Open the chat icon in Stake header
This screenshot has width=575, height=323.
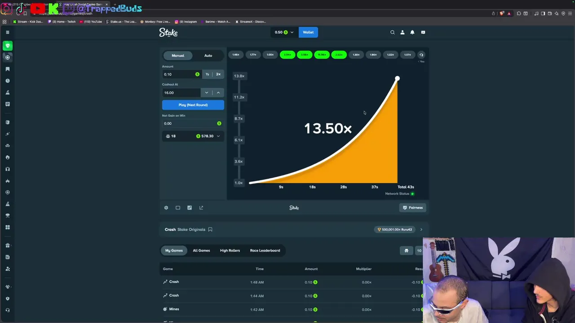point(423,32)
